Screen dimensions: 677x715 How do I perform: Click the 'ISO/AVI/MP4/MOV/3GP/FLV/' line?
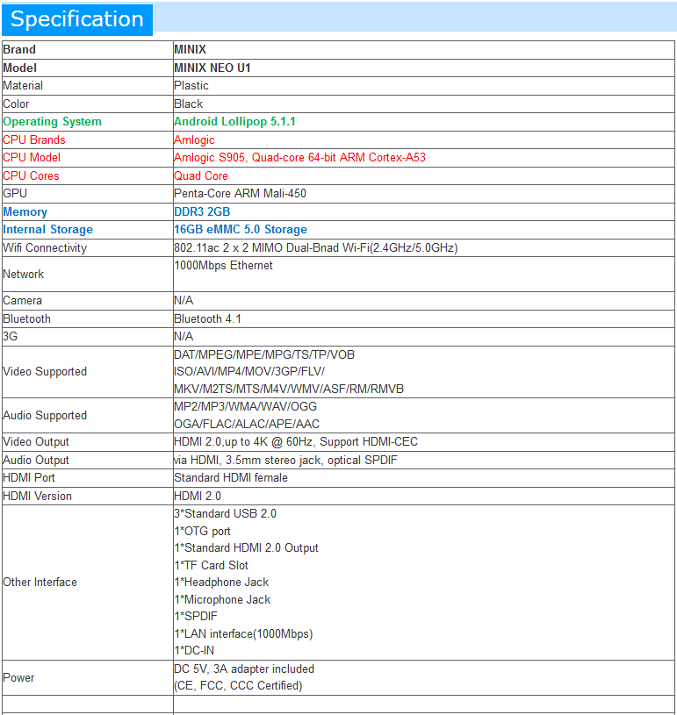coord(249,372)
